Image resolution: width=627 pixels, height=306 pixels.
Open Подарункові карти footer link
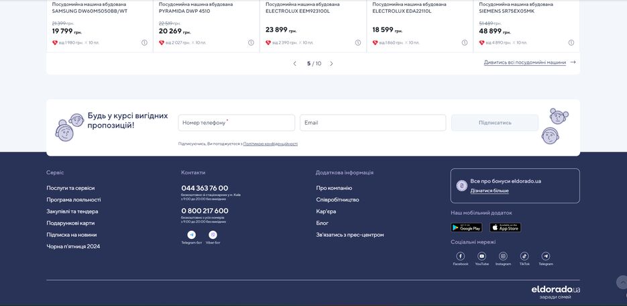[x=71, y=223]
